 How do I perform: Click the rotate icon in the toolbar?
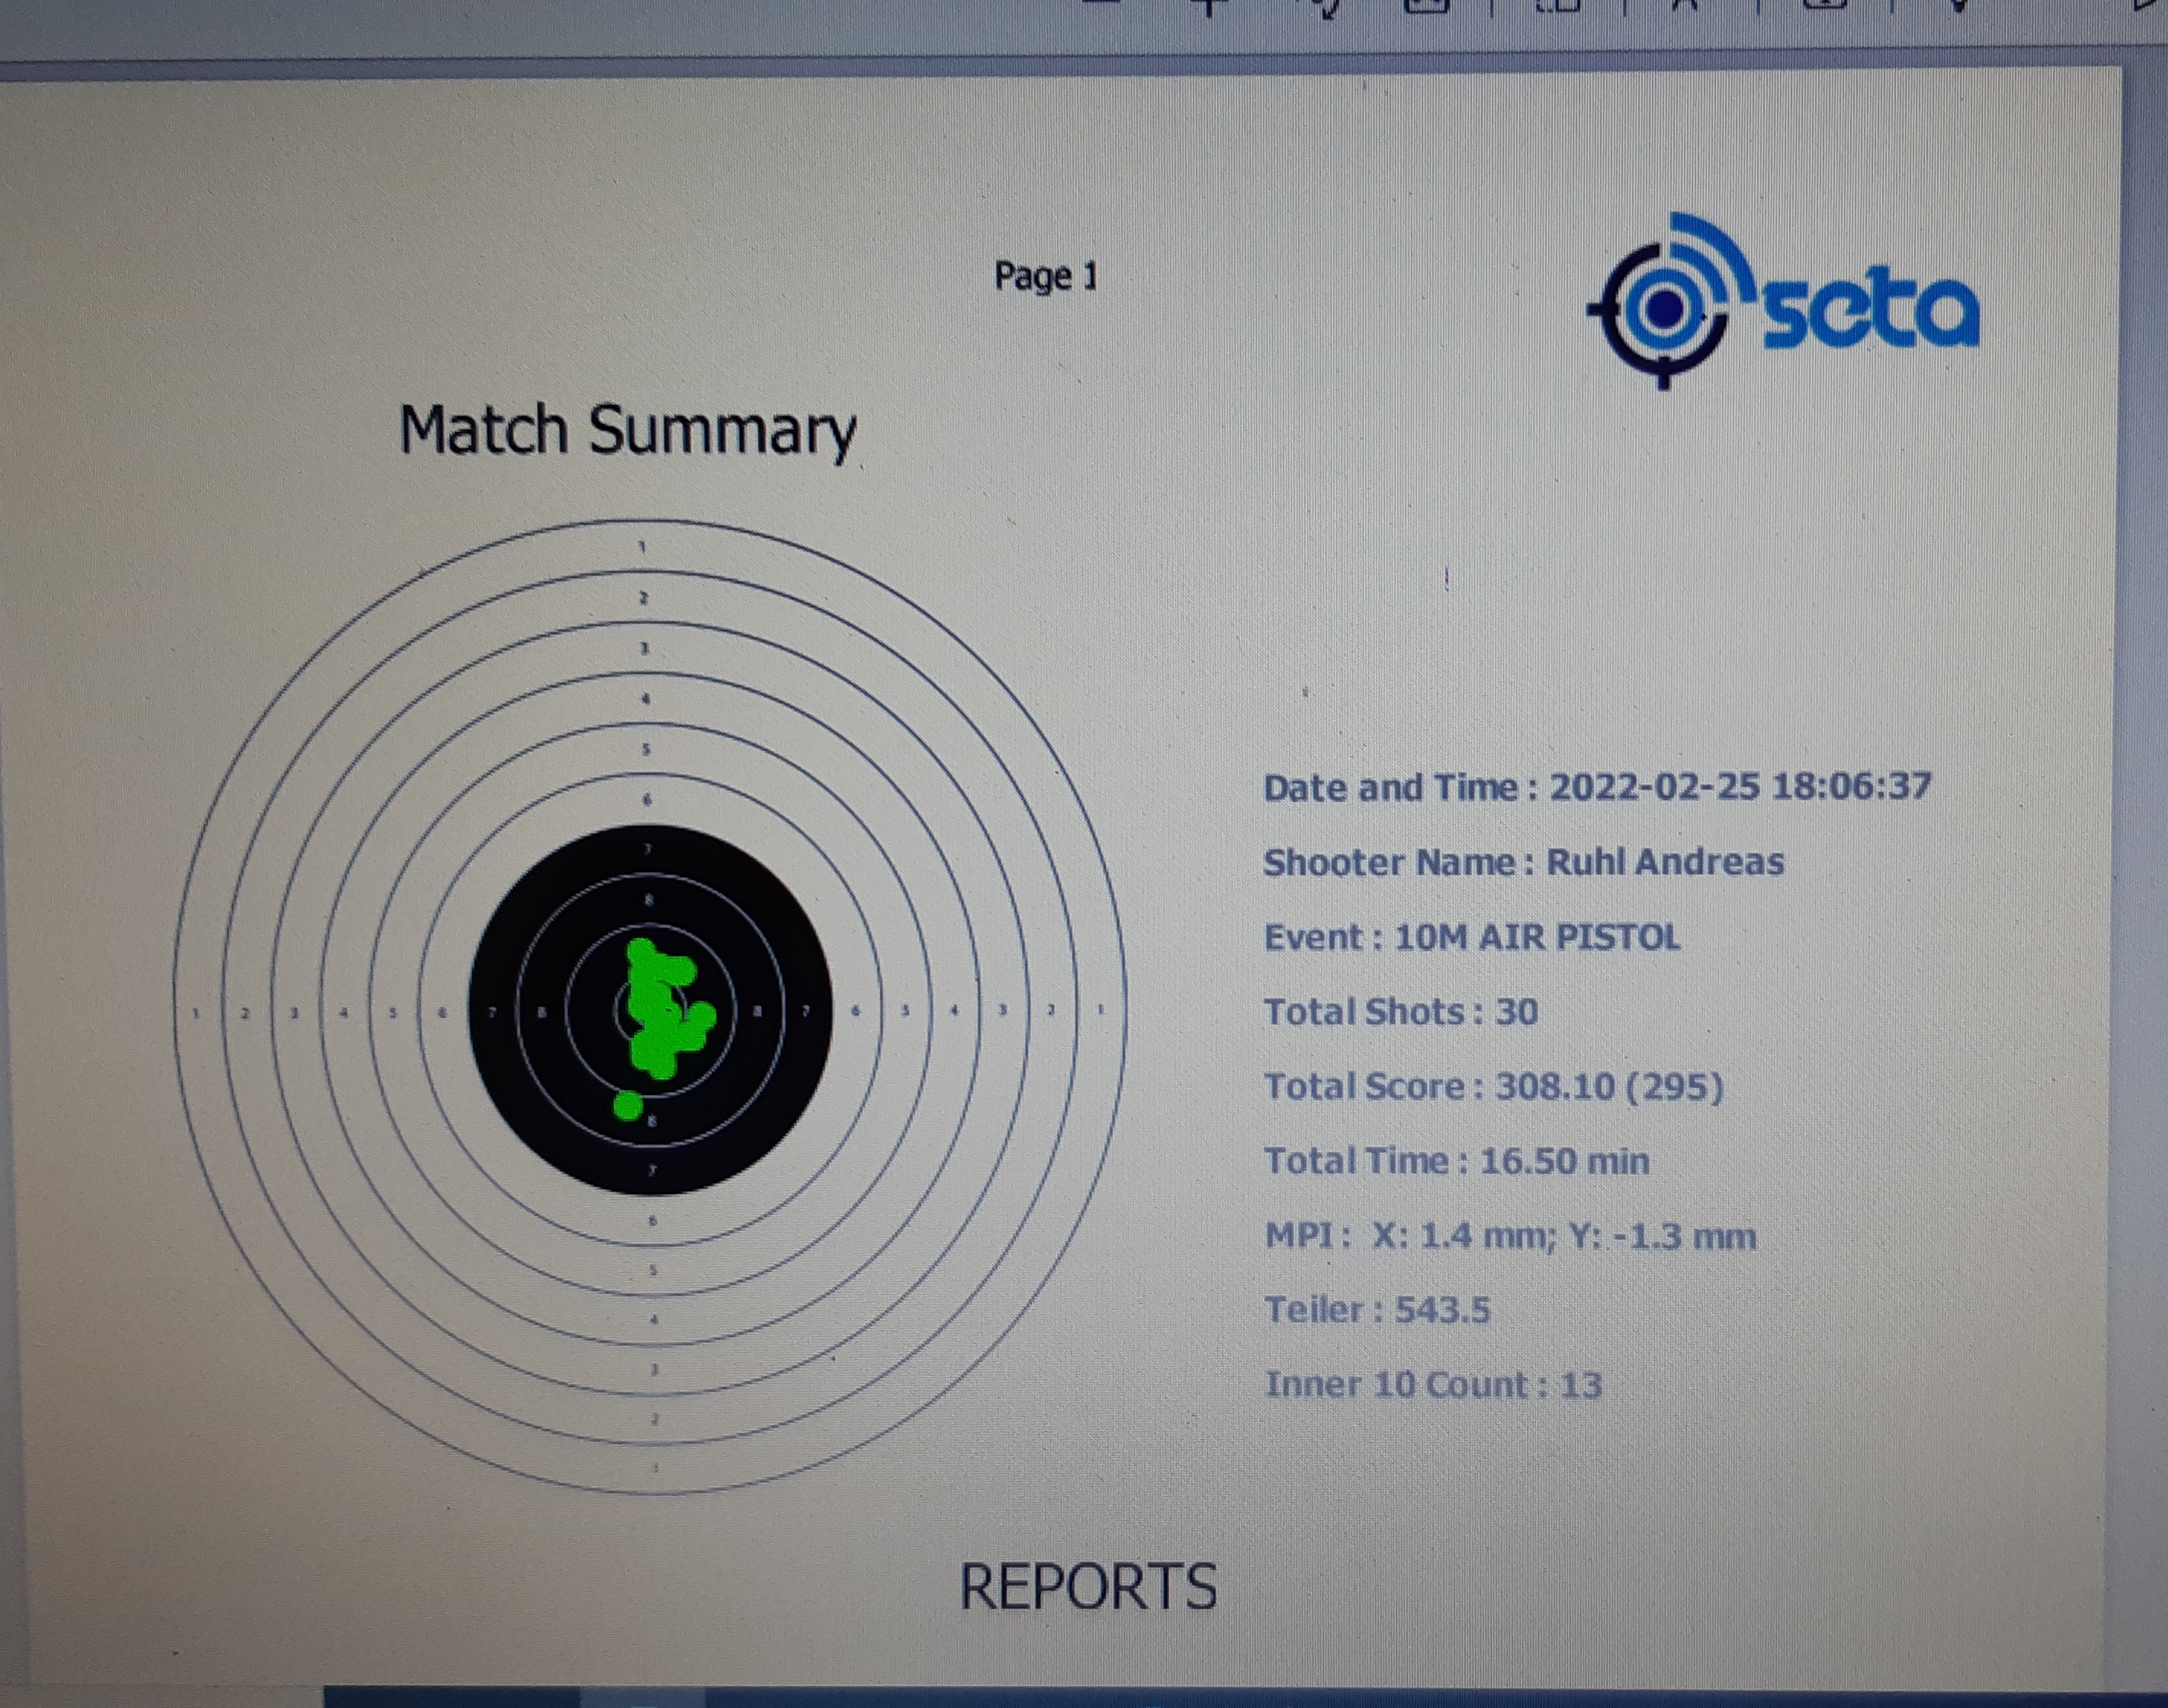(x=1327, y=8)
